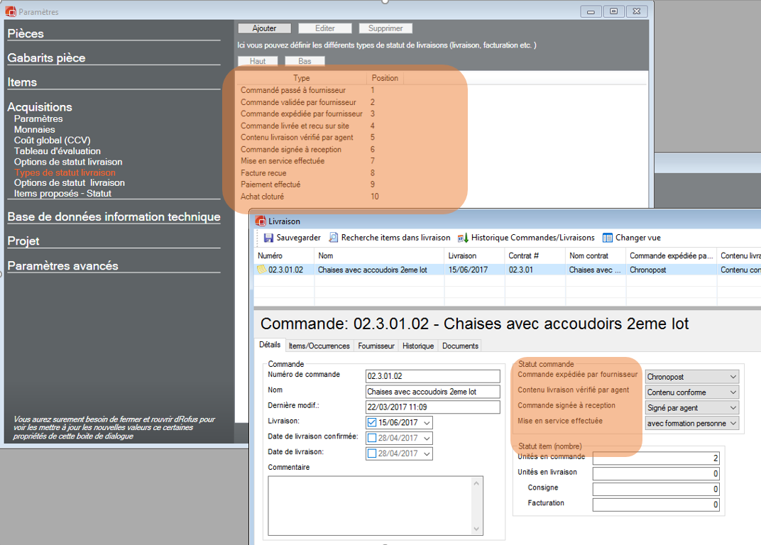761x545 pixels.
Task: Open Recherche items dans livraison tool
Action: tap(334, 238)
